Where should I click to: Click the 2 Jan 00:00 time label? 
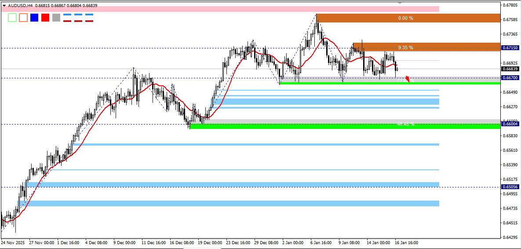pyautogui.click(x=294, y=243)
